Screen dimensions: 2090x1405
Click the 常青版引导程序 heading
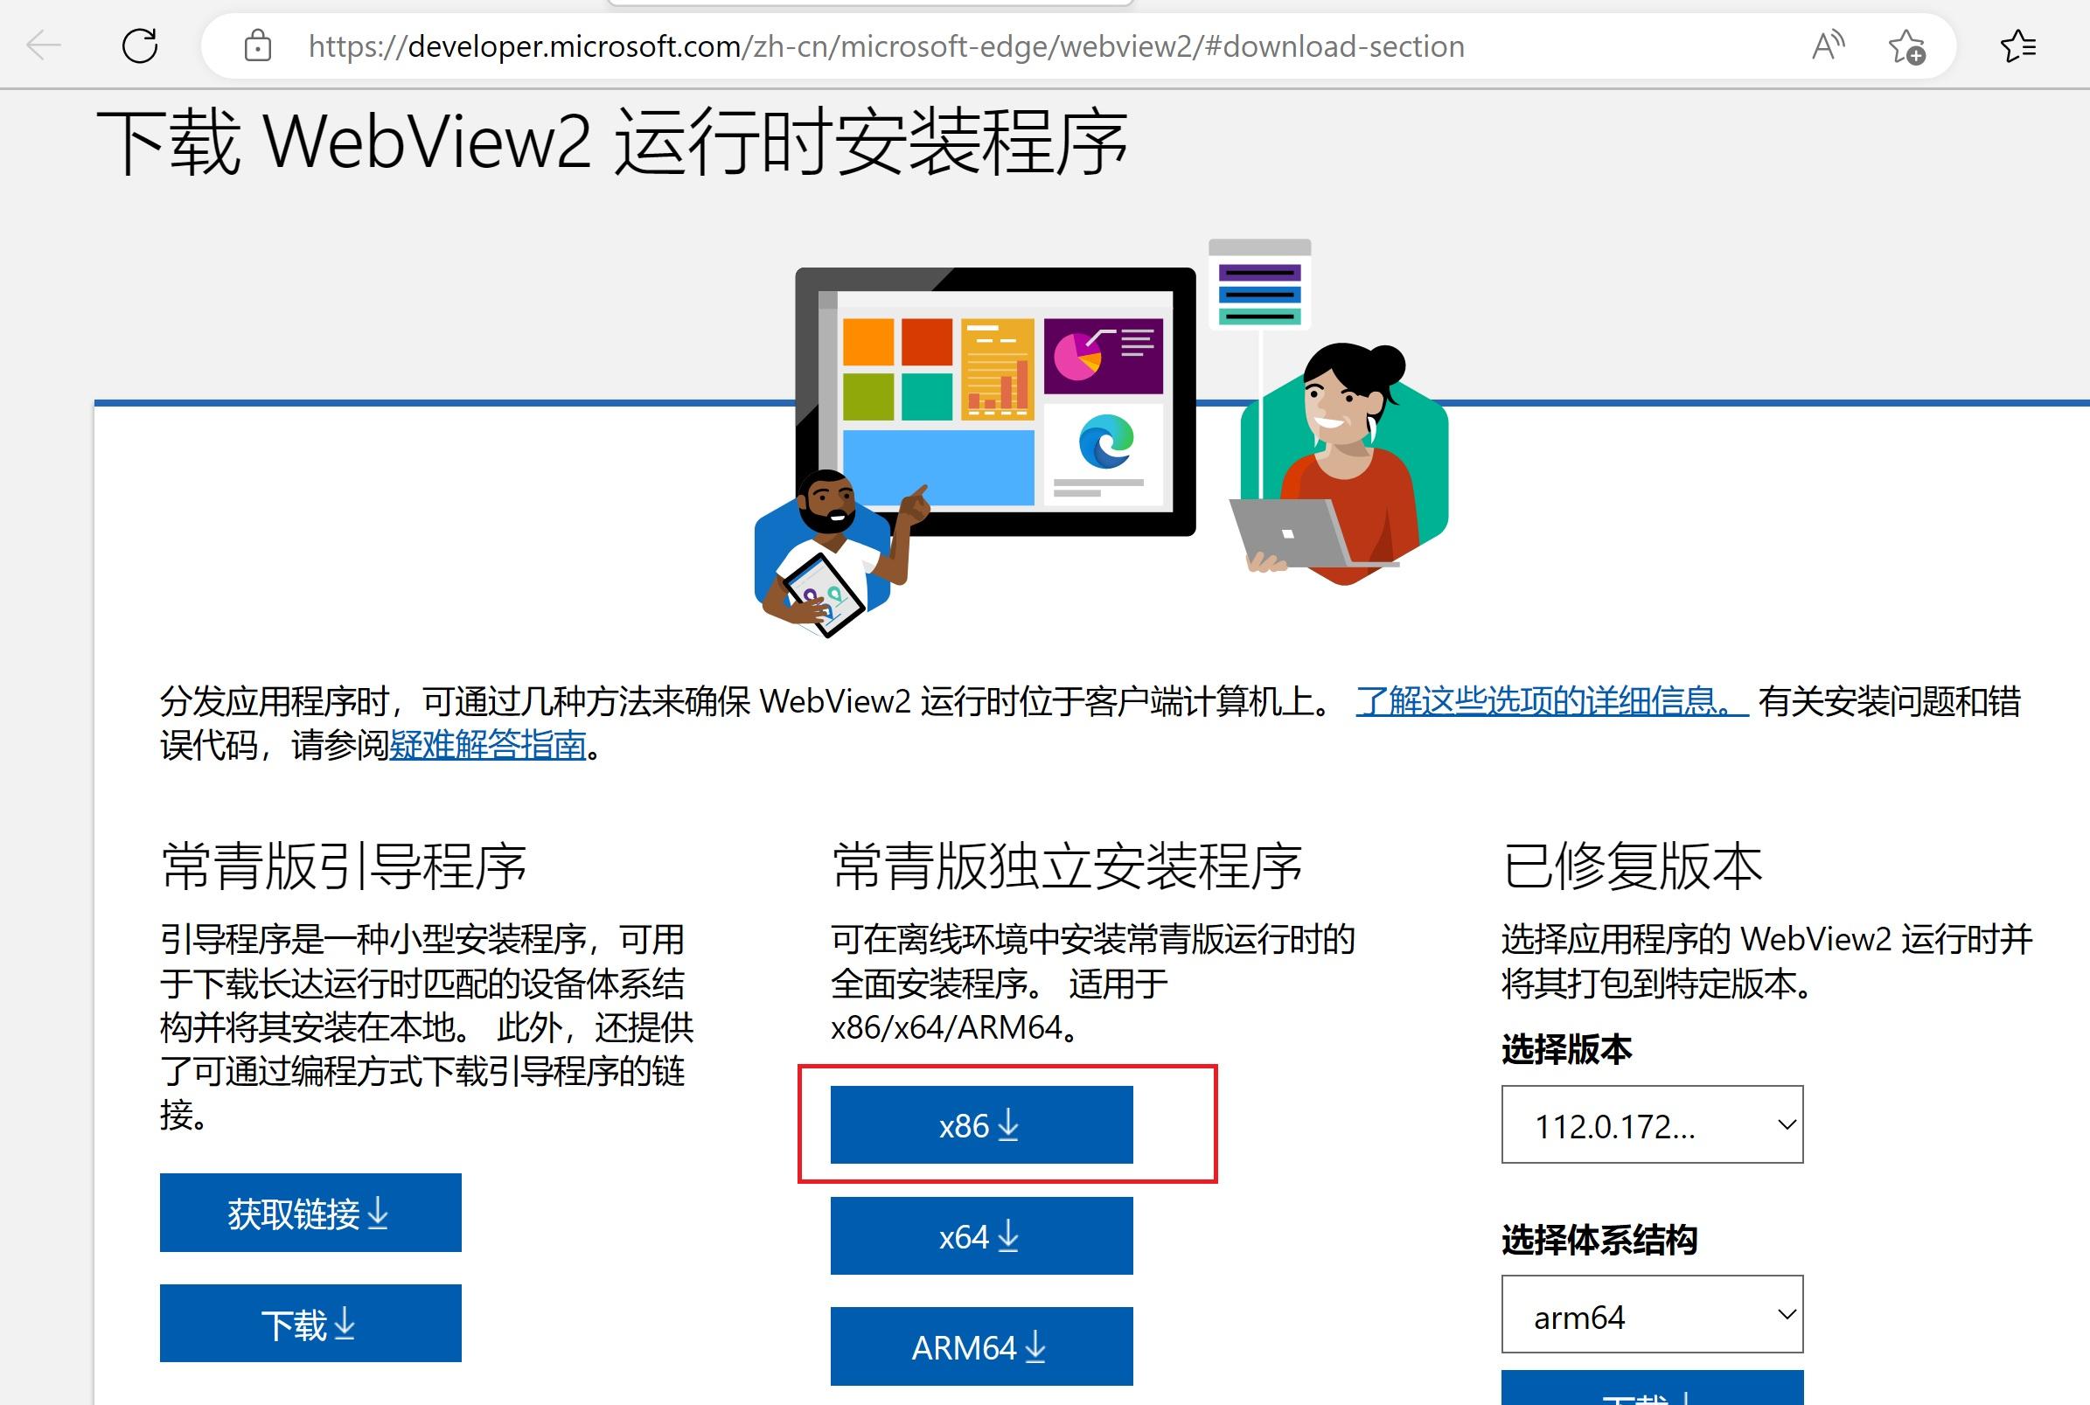click(x=344, y=866)
